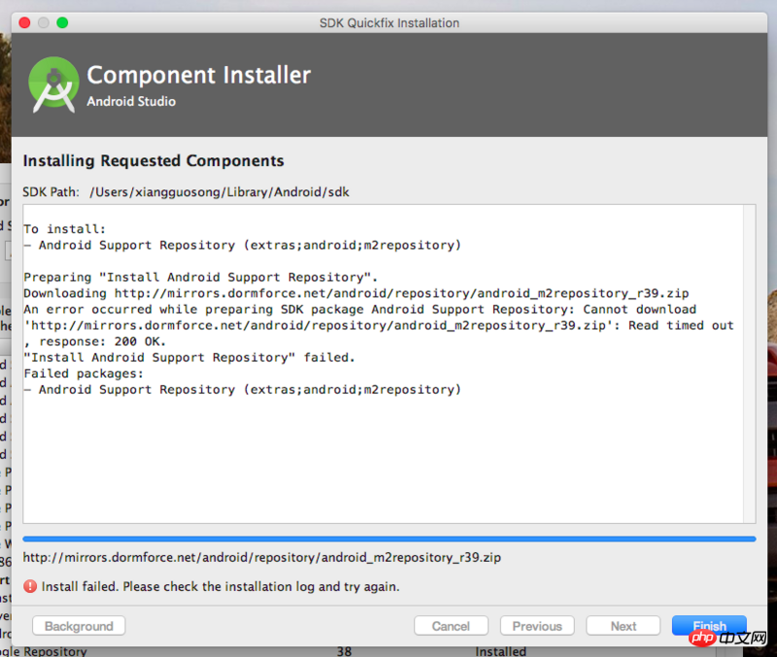Click the Android Studio logo icon
Viewport: 777px width, 657px height.
pos(53,85)
